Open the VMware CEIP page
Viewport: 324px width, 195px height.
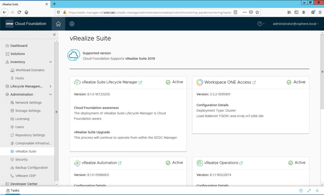[26, 176]
